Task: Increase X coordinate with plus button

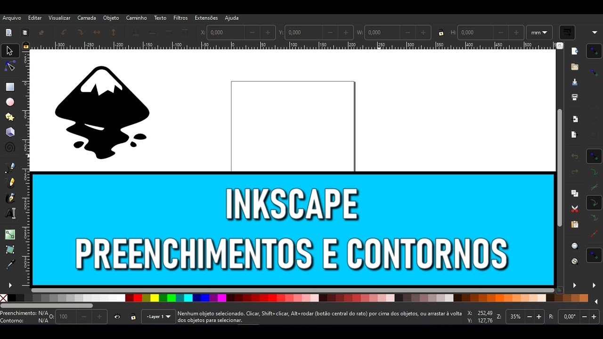Action: pyautogui.click(x=268, y=32)
